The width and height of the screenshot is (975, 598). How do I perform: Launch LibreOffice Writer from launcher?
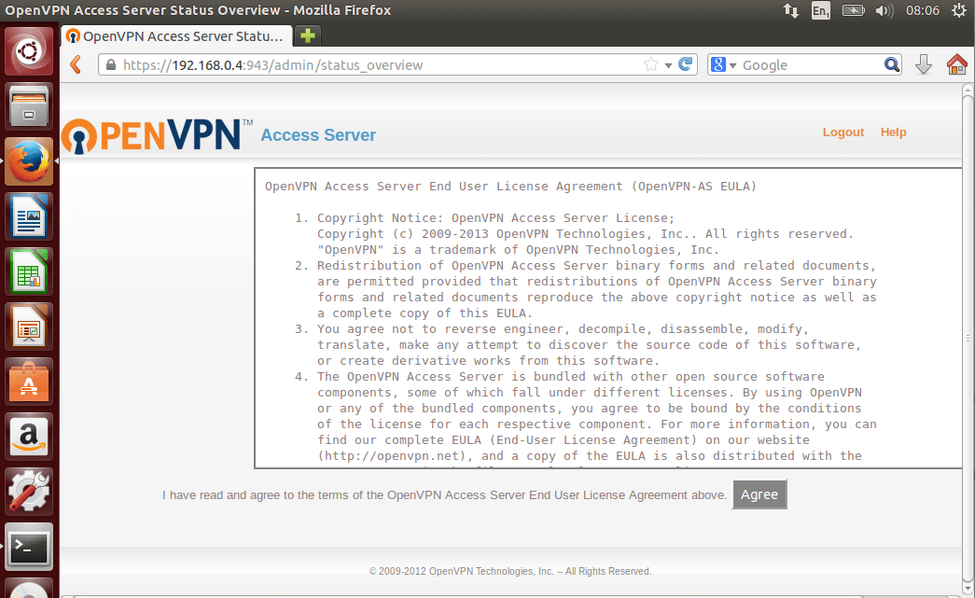coord(29,216)
